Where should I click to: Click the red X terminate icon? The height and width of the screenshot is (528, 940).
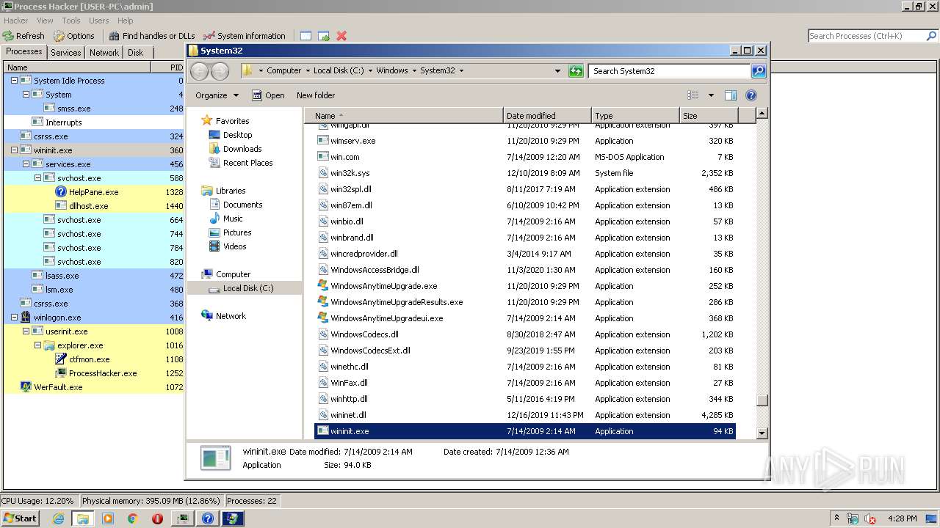coord(341,35)
